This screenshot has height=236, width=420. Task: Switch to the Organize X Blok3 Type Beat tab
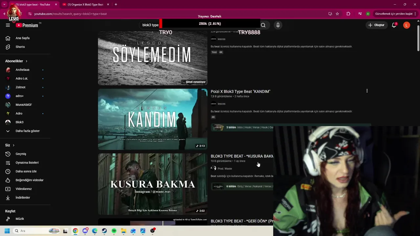85,5
